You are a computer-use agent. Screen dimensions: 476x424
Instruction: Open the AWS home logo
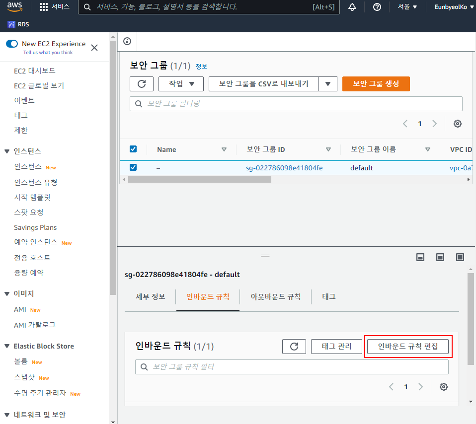(x=14, y=6)
